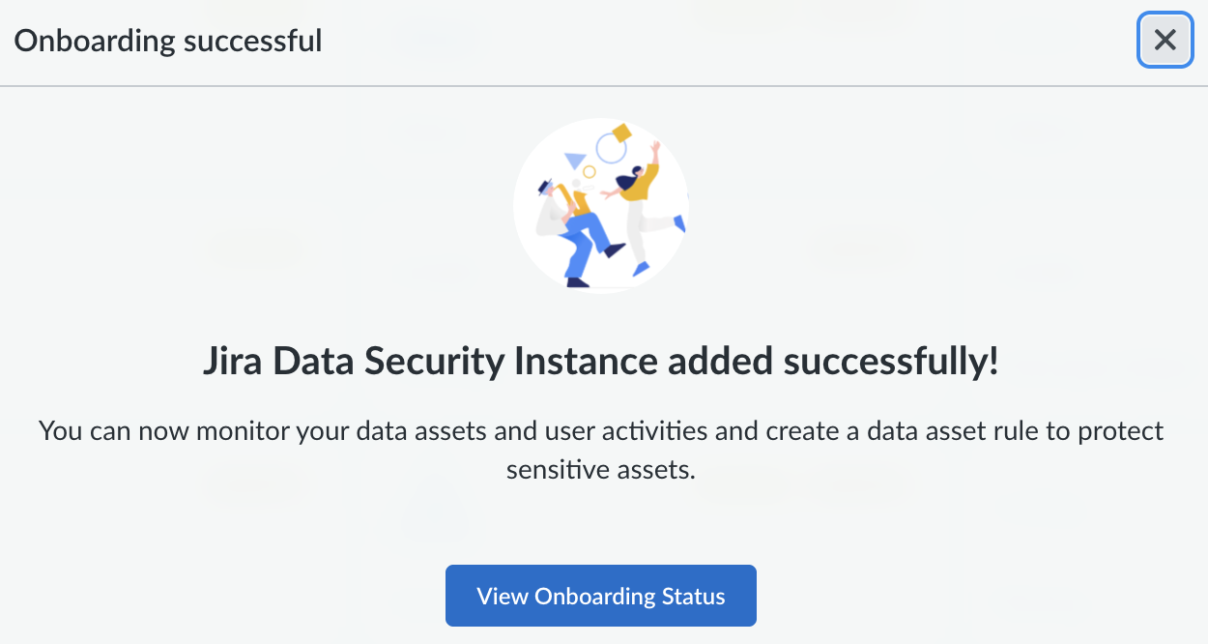Click the word "Jira" in the heading
This screenshot has width=1208, height=644.
coord(233,363)
